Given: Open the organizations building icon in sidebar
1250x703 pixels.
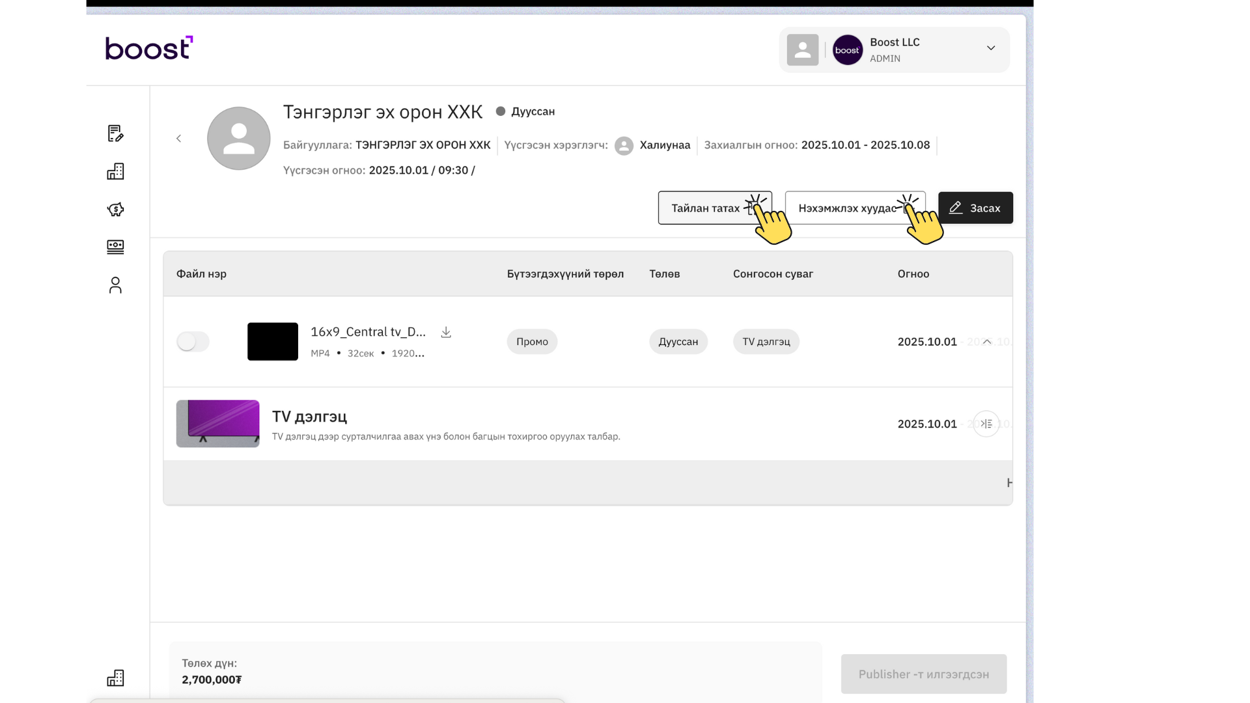Looking at the screenshot, I should pyautogui.click(x=115, y=171).
